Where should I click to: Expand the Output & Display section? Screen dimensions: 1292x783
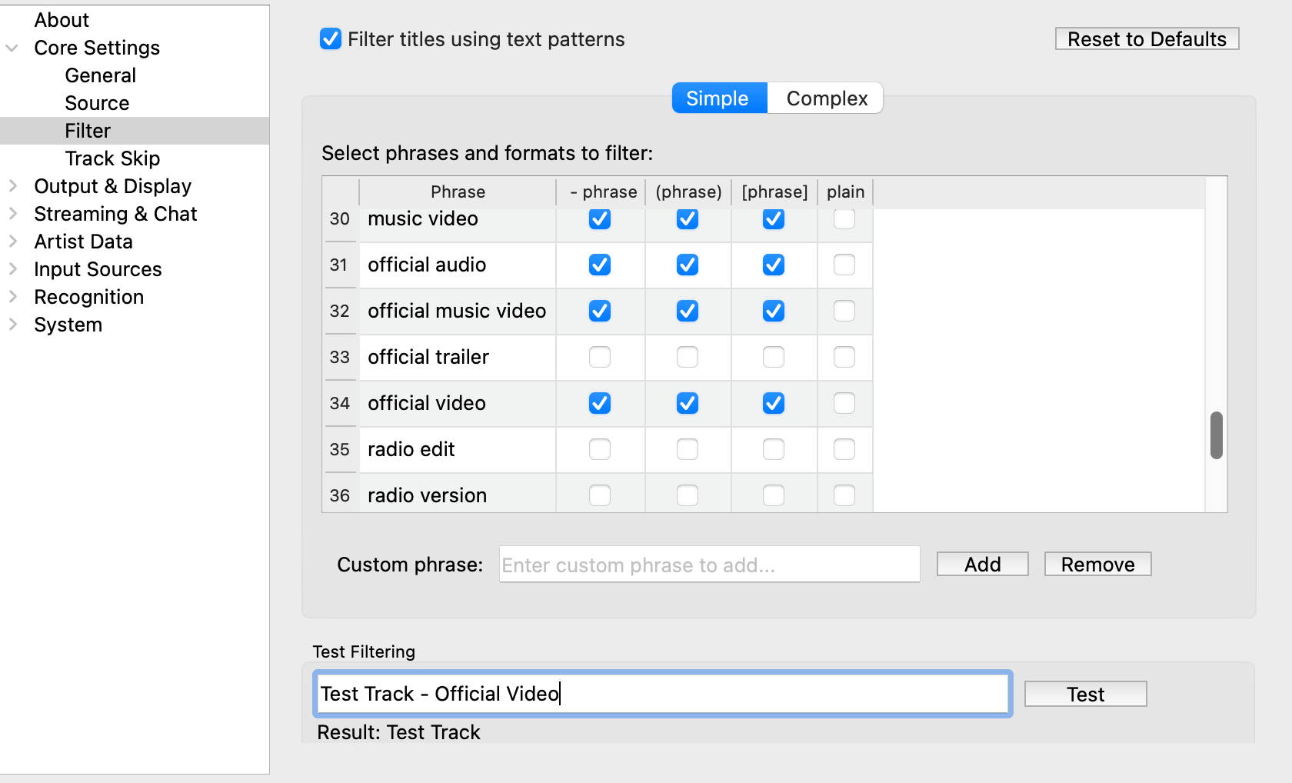click(x=12, y=186)
